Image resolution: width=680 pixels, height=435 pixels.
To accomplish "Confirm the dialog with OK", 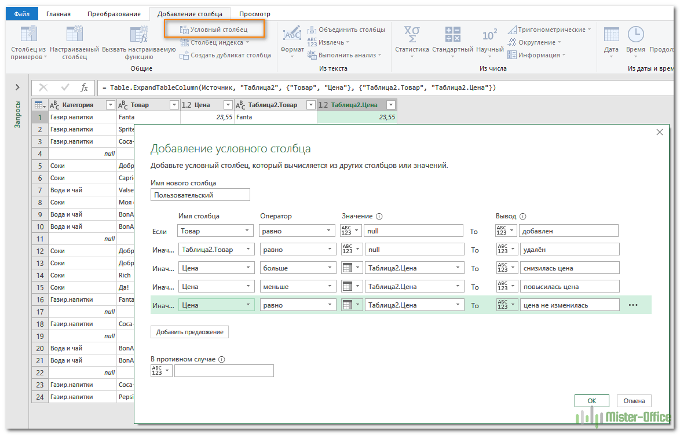I will click(591, 401).
